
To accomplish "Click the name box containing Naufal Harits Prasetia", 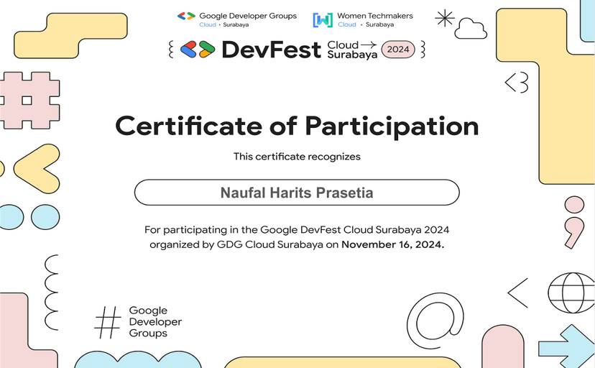I will [x=297, y=193].
